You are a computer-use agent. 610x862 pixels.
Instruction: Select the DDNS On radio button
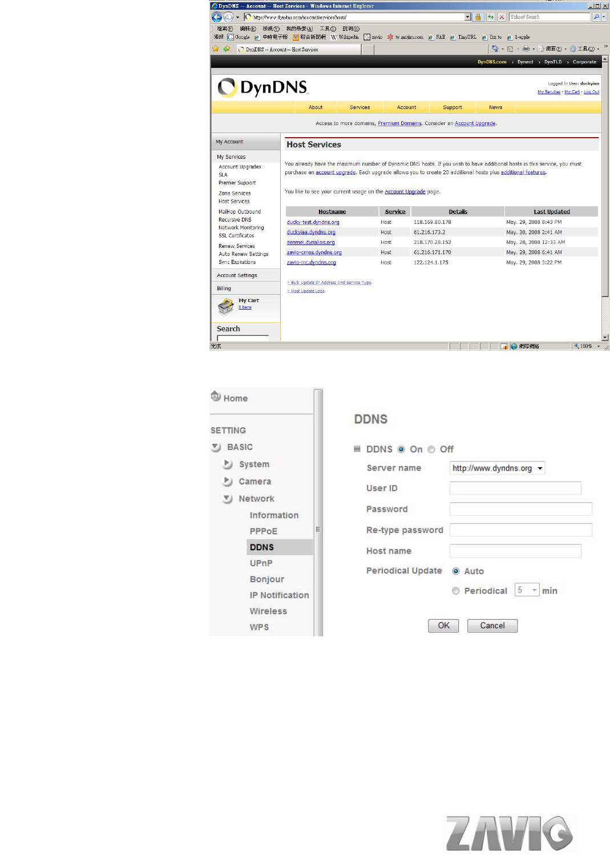pos(401,450)
